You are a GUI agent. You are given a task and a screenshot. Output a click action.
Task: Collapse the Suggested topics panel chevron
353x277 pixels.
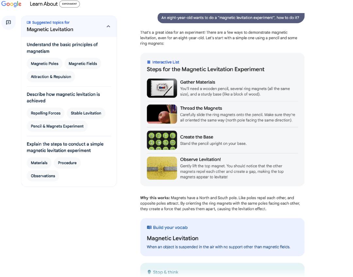coord(108,26)
